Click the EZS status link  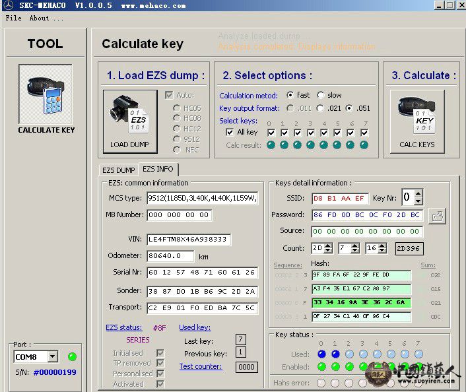pyautogui.click(x=124, y=327)
